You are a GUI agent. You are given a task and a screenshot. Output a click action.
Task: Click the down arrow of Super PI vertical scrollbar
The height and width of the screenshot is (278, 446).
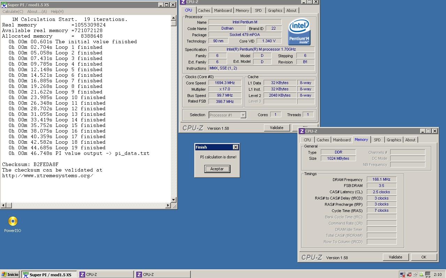click(x=174, y=200)
